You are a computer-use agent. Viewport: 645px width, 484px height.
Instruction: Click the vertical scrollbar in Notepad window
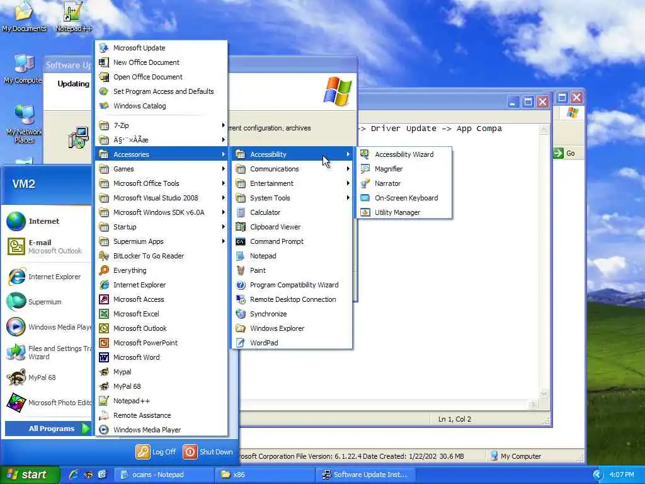544,262
